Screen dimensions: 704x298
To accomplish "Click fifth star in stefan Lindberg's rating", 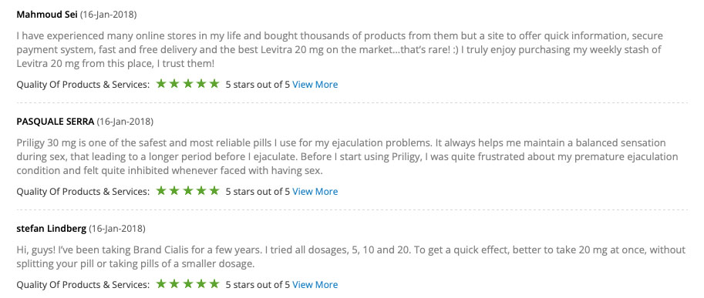I will [x=214, y=283].
